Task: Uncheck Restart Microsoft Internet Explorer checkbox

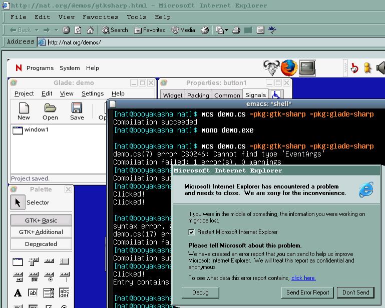Action: point(191,232)
